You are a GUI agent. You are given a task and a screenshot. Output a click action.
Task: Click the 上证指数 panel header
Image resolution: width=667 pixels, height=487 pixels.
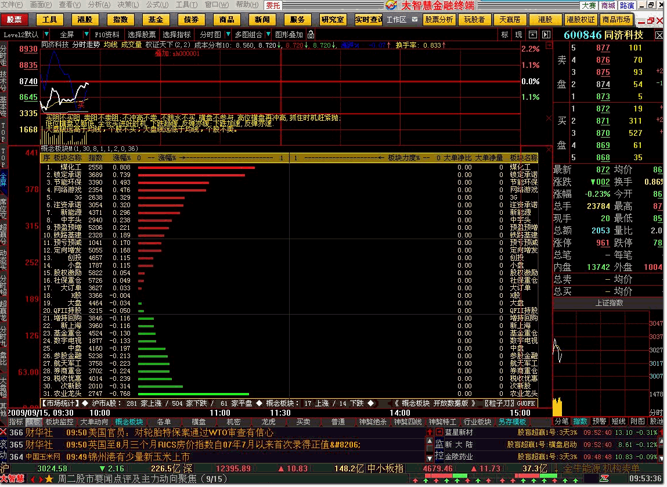(x=609, y=303)
